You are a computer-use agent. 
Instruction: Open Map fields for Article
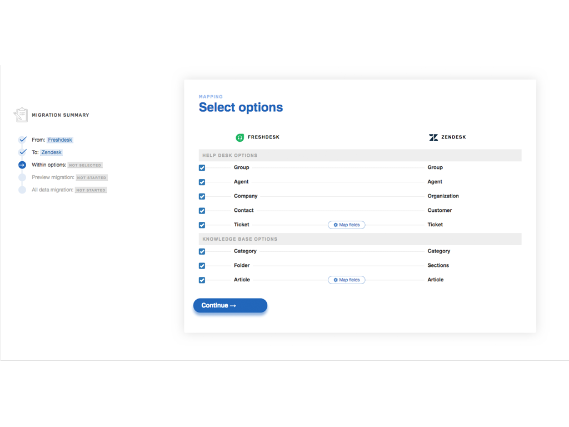click(x=346, y=280)
